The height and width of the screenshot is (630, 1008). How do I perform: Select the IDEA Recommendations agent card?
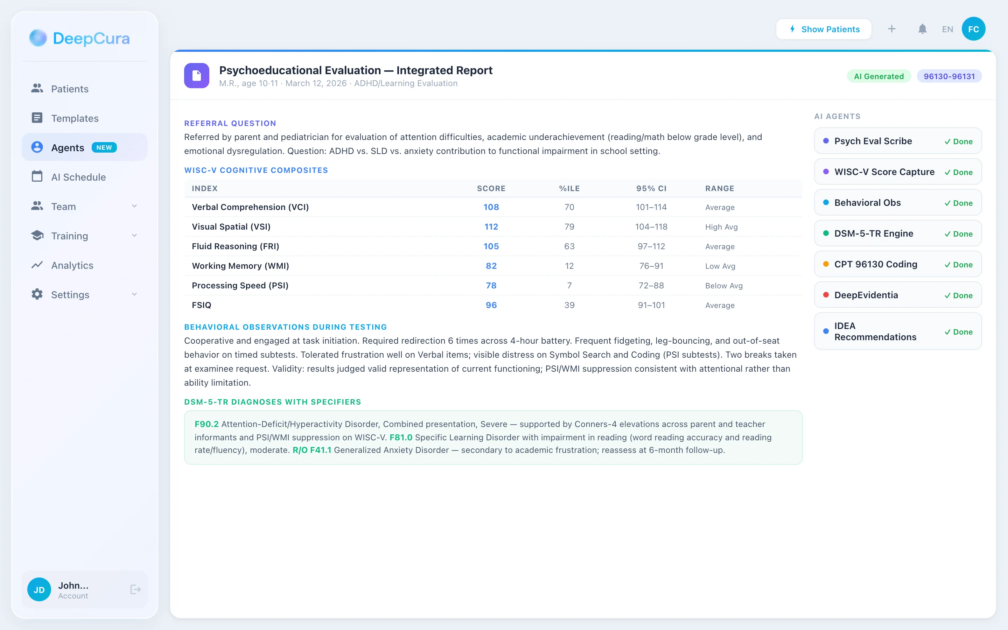click(x=898, y=331)
